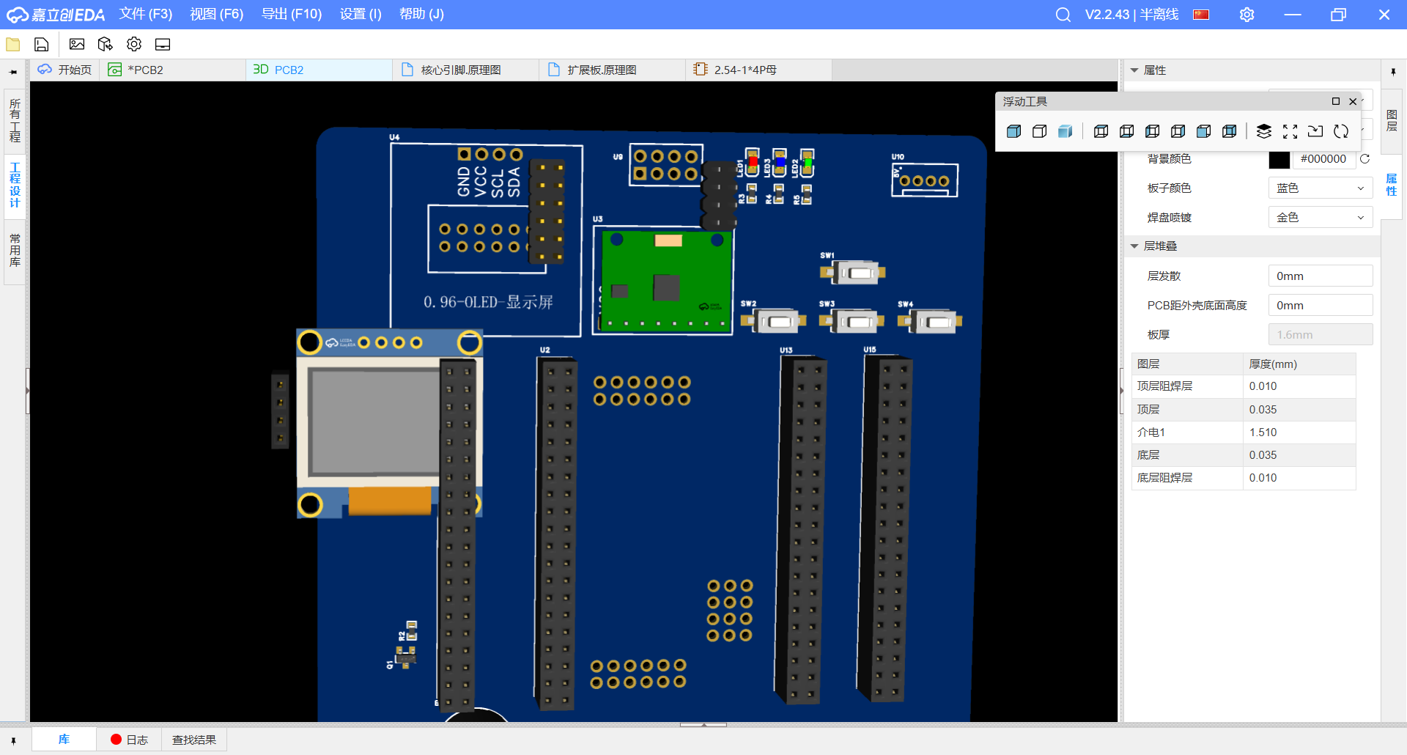Image resolution: width=1407 pixels, height=755 pixels.
Task: Toggle the bottom panel pin icon
Action: point(13,740)
